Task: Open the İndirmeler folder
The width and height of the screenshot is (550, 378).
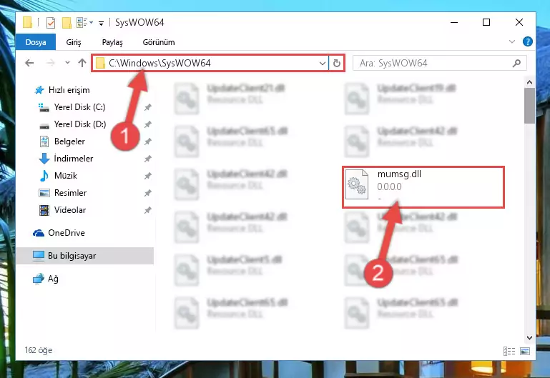Action: [x=74, y=159]
